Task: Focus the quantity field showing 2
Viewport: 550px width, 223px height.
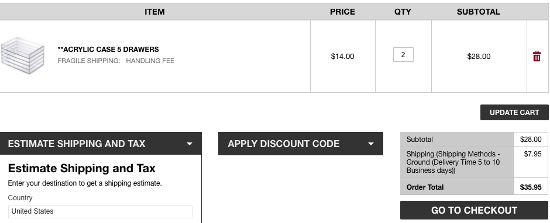Action: [x=403, y=55]
